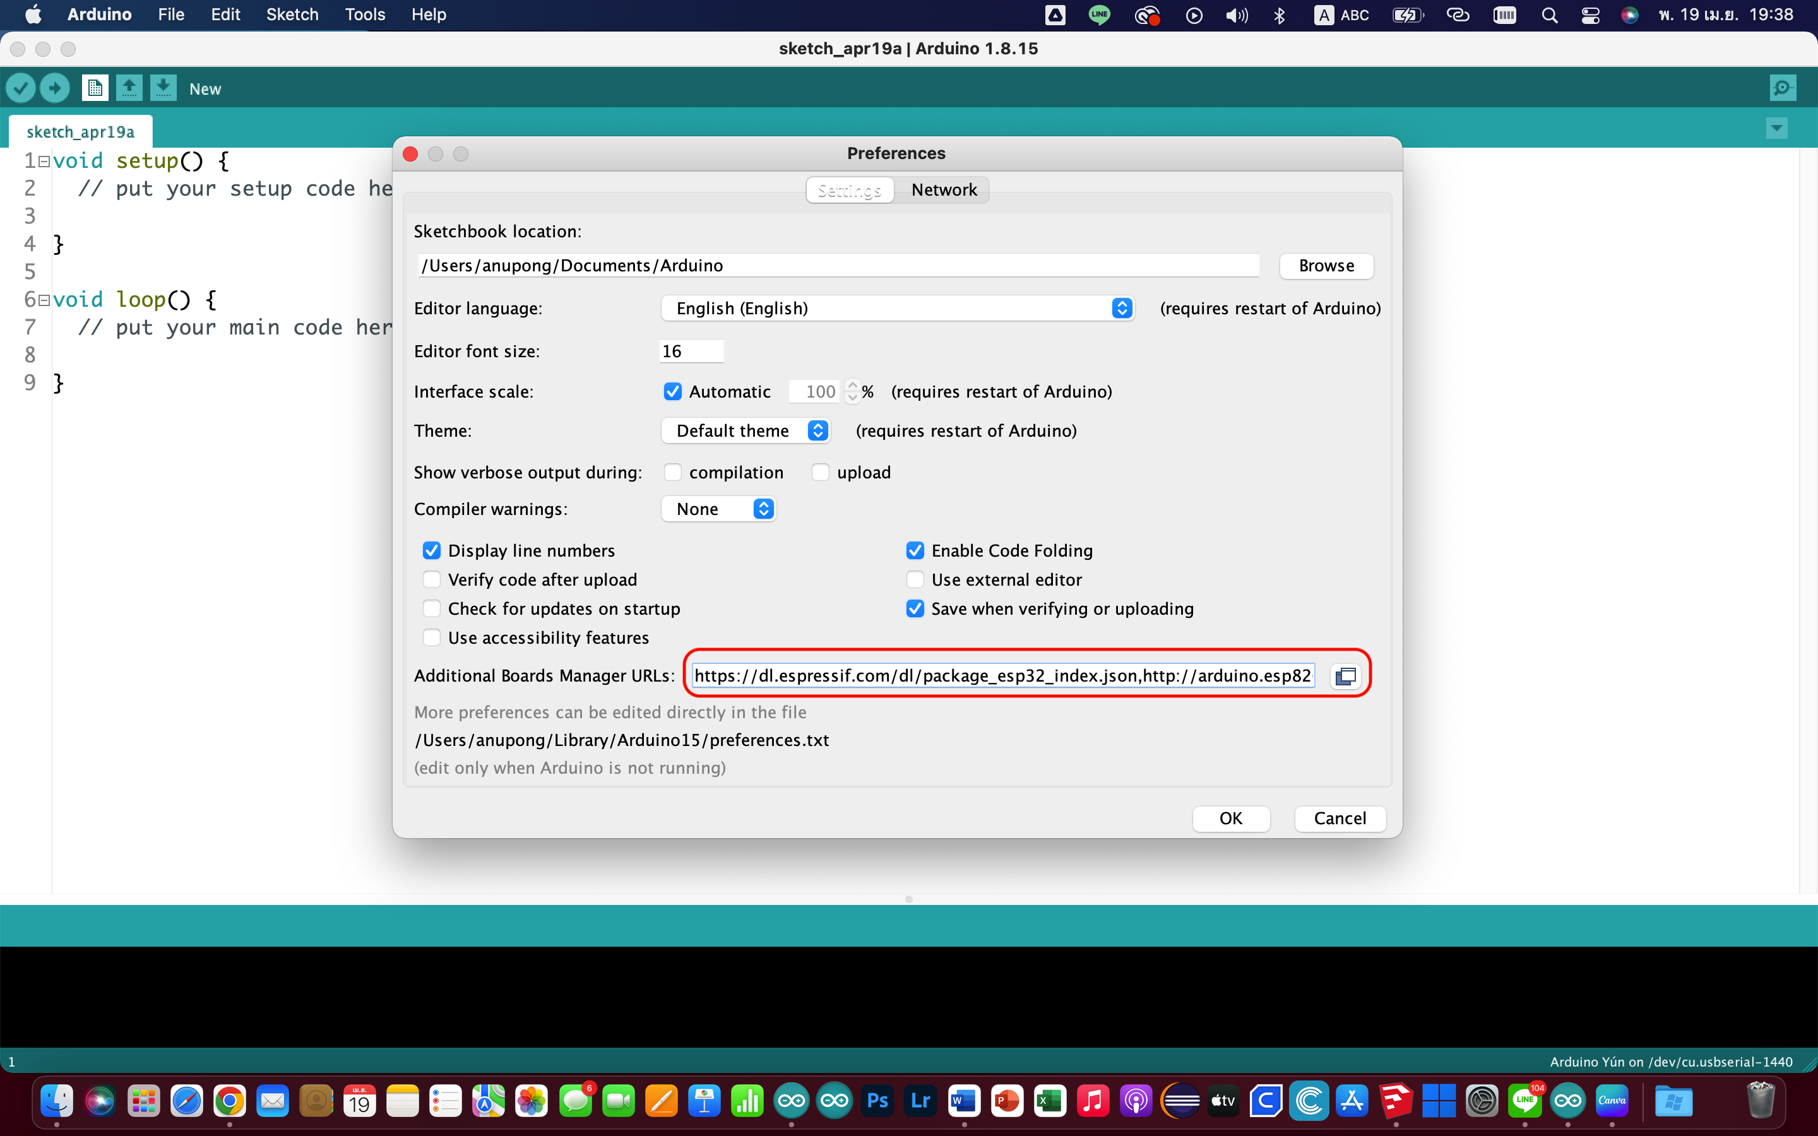Image resolution: width=1818 pixels, height=1136 pixels.
Task: Open Canva from the dock
Action: 1612,1101
